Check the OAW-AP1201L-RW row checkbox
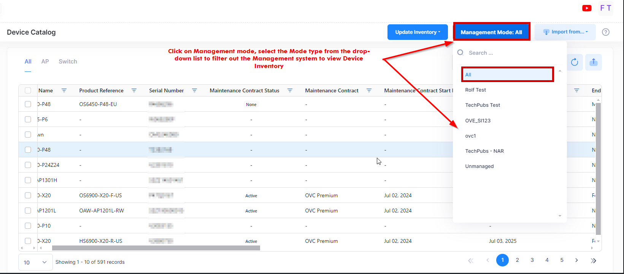The image size is (624, 274). pos(28,211)
